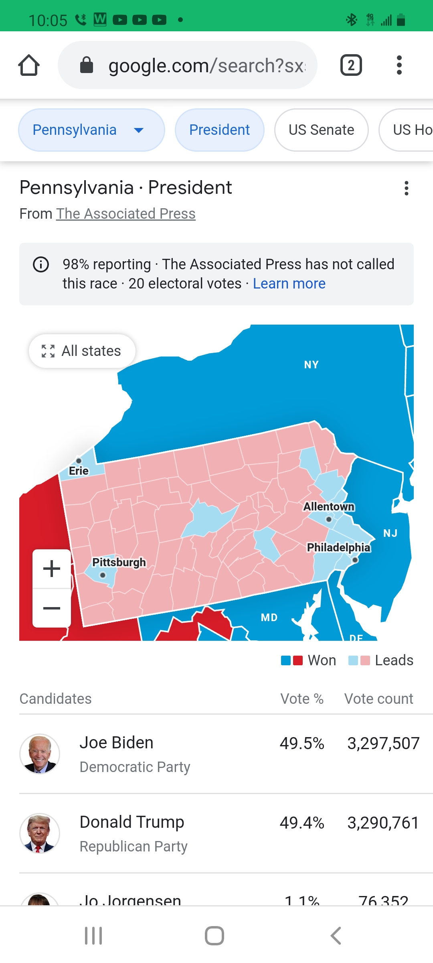433x963 pixels.
Task: Tap the Android recent apps button
Action: [93, 936]
